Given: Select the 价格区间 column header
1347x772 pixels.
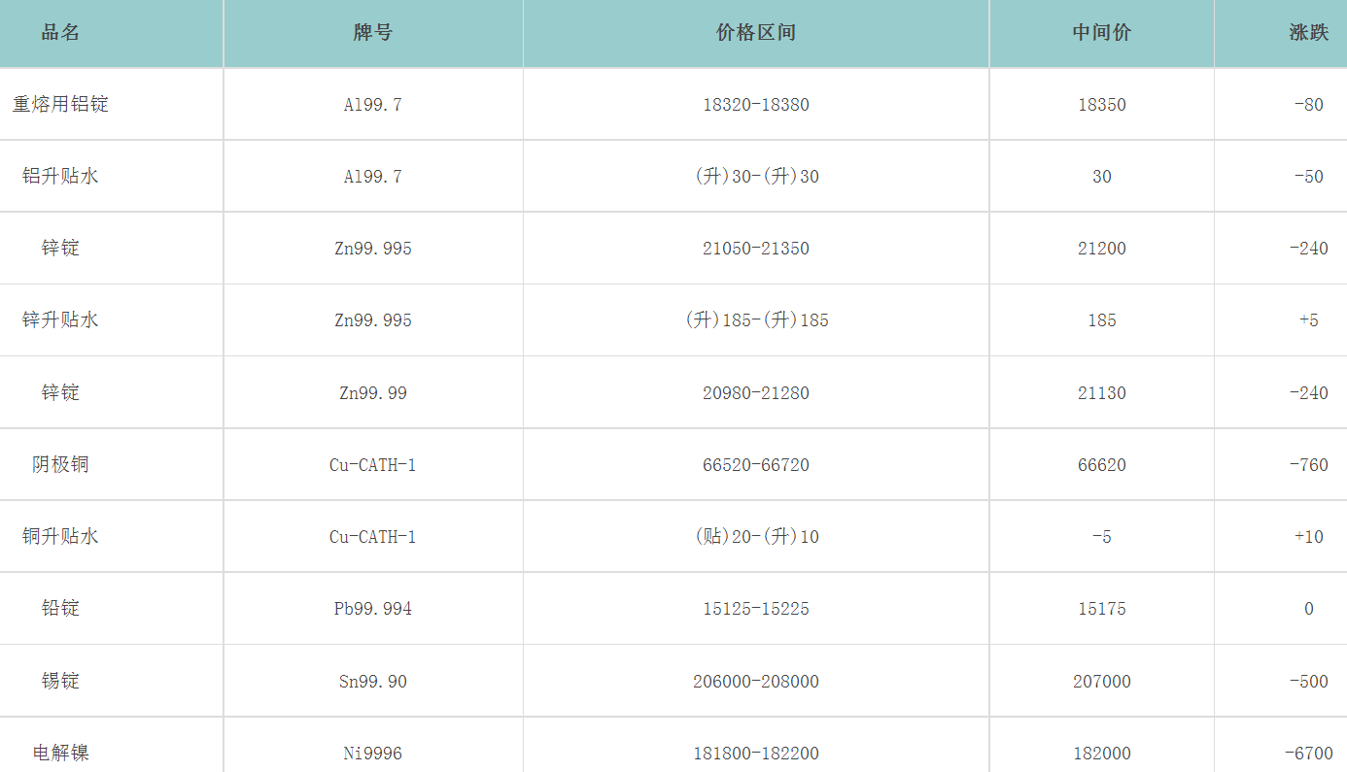Looking at the screenshot, I should pyautogui.click(x=756, y=33).
